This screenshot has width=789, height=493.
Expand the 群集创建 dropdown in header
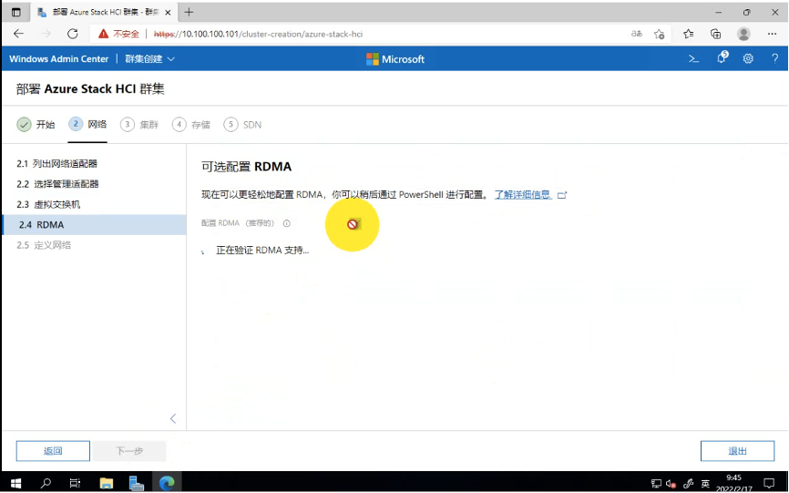pyautogui.click(x=150, y=59)
